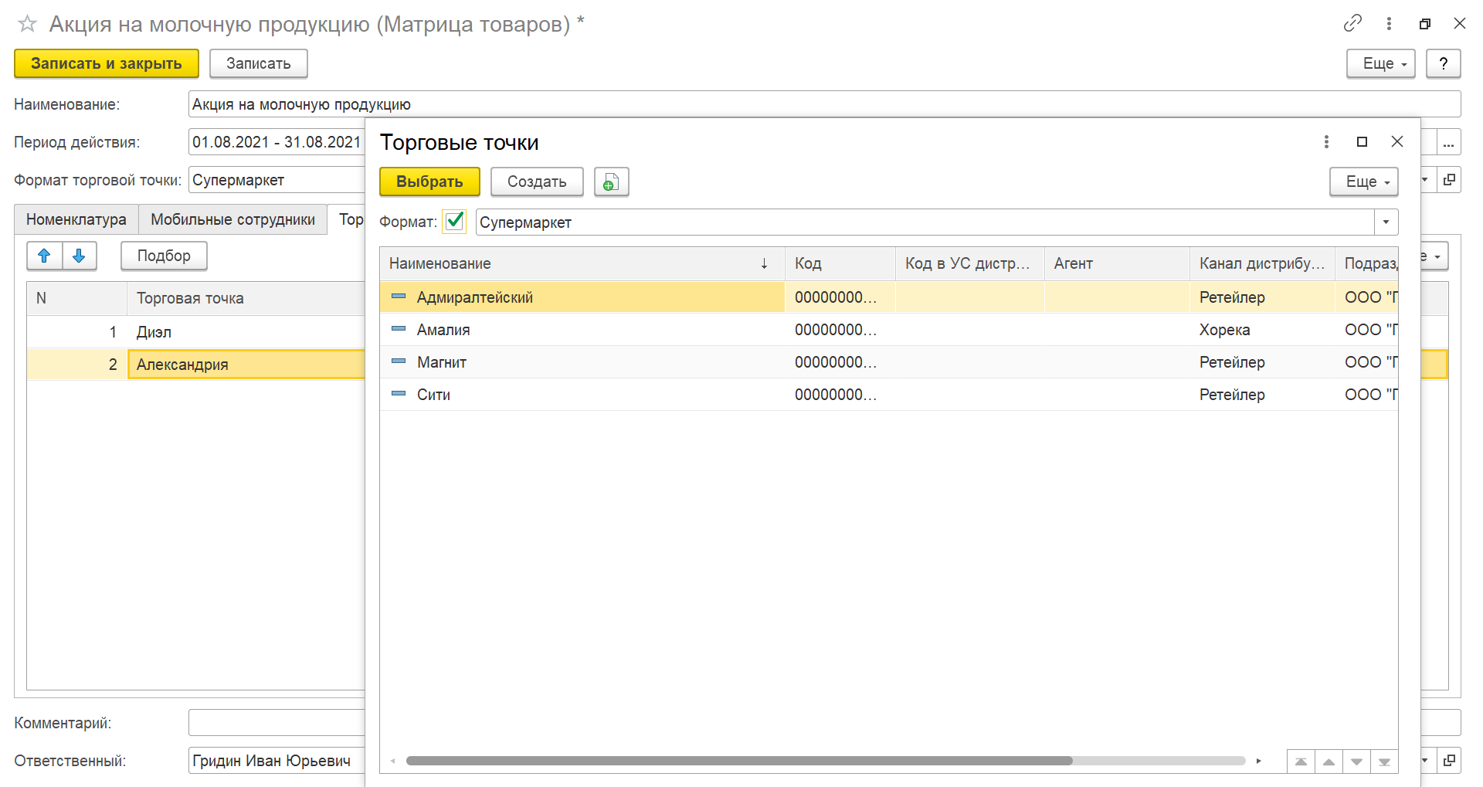Open the dialog's Еще menu
The image size is (1483, 787).
click(1363, 181)
